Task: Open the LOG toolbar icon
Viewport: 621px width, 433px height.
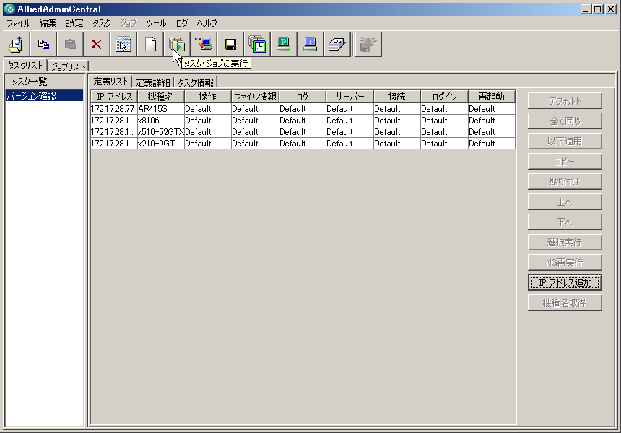Action: 337,44
